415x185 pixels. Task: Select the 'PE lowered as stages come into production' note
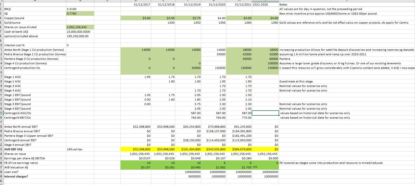click(x=331, y=163)
